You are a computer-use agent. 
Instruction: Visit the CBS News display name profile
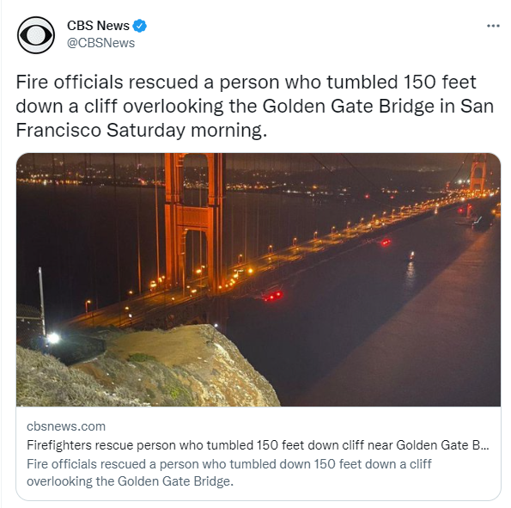[x=98, y=26]
